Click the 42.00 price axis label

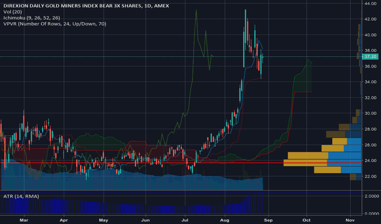click(x=370, y=19)
